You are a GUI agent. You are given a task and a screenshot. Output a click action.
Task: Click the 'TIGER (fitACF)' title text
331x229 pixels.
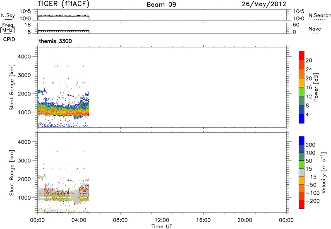[64, 4]
